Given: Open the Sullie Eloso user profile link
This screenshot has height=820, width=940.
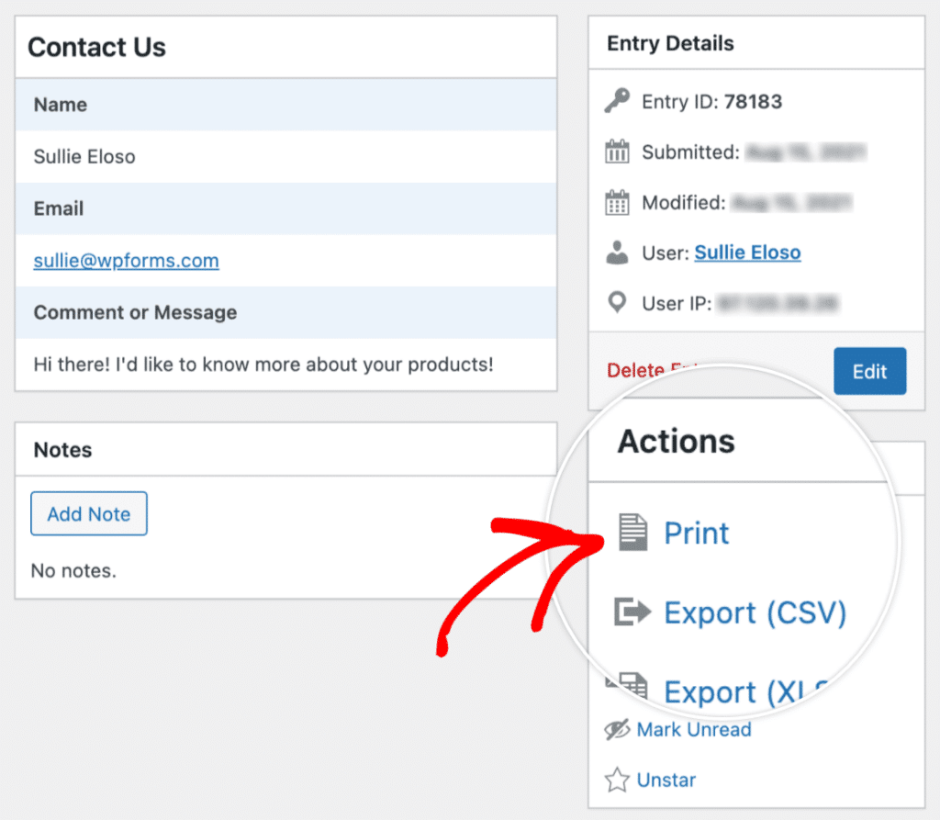Looking at the screenshot, I should [x=747, y=252].
